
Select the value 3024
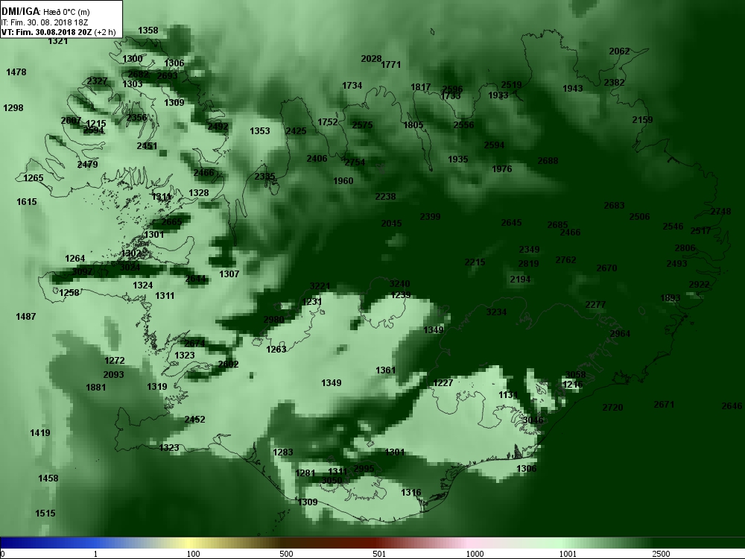(x=130, y=268)
